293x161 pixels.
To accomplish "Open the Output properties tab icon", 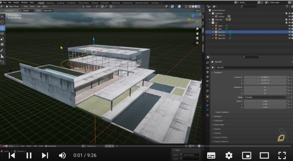I will (x=207, y=72).
